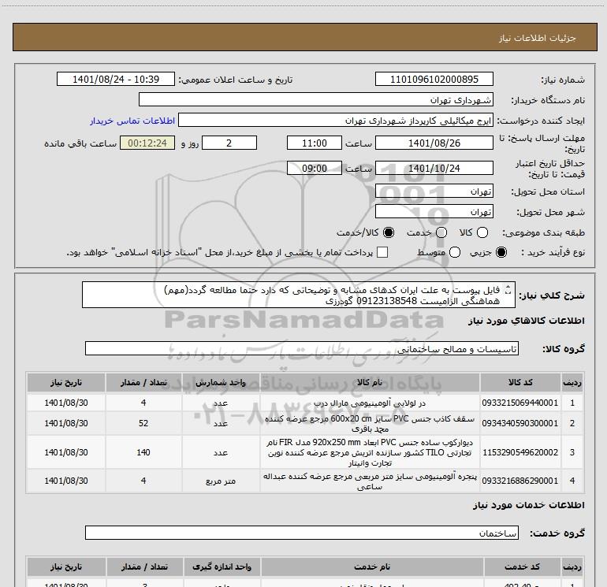This screenshot has width=607, height=587.
Task: Click product code 0934340590300001
Action: point(520,423)
